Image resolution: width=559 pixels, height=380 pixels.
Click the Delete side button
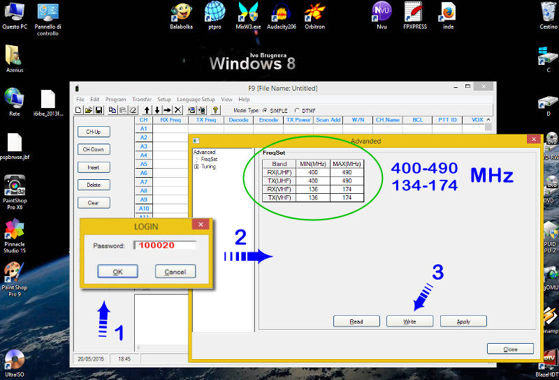(x=94, y=185)
